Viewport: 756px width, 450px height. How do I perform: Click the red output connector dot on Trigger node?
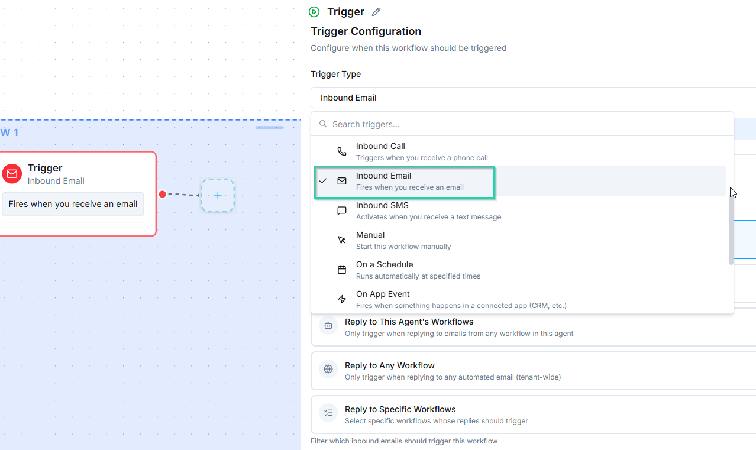tap(162, 194)
